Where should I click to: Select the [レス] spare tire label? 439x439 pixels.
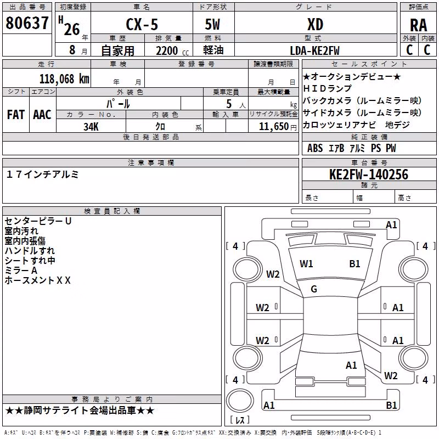tap(240, 420)
